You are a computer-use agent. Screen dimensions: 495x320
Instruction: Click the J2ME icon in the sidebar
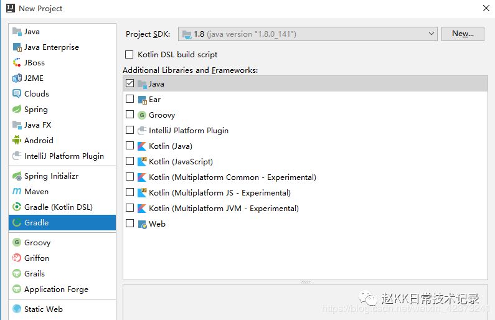click(17, 78)
